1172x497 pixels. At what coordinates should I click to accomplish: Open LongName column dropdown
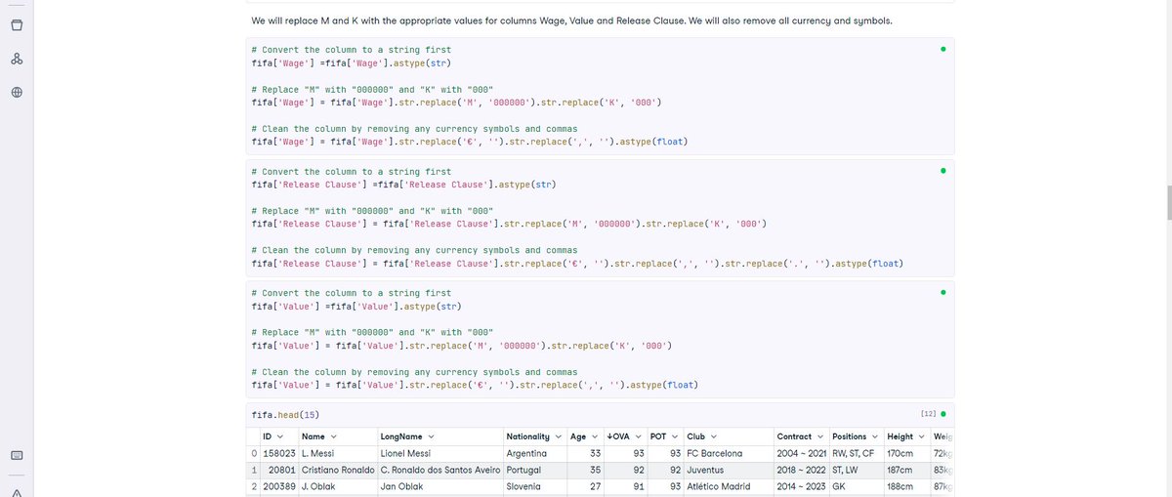pyautogui.click(x=431, y=436)
